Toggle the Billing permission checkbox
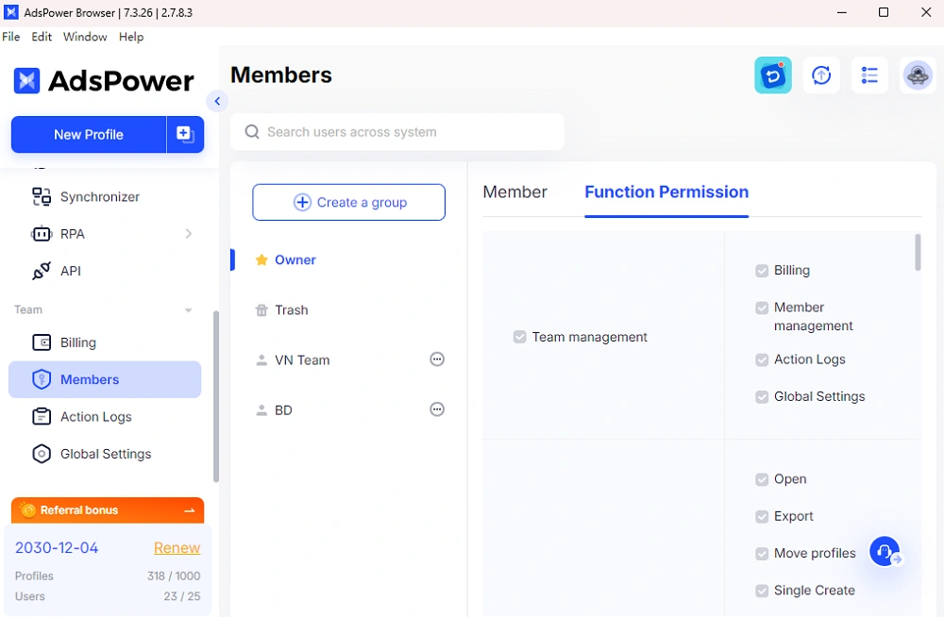Viewport: 944px width, 617px height. [x=762, y=271]
